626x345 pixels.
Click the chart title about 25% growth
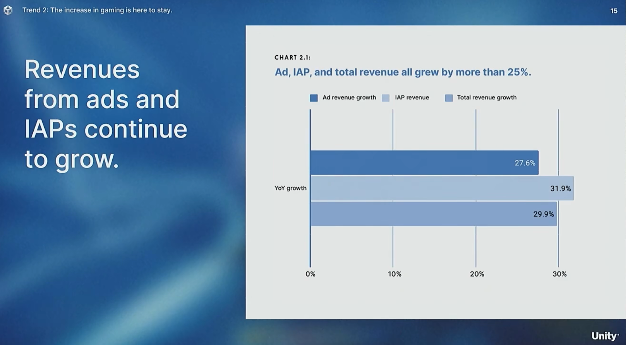403,72
